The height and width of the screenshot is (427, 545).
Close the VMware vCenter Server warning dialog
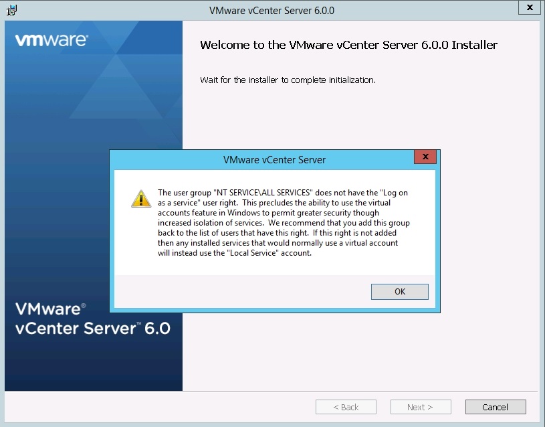(425, 157)
